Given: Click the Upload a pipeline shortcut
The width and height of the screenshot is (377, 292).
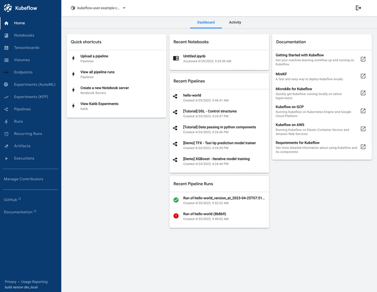Looking at the screenshot, I should click(94, 56).
